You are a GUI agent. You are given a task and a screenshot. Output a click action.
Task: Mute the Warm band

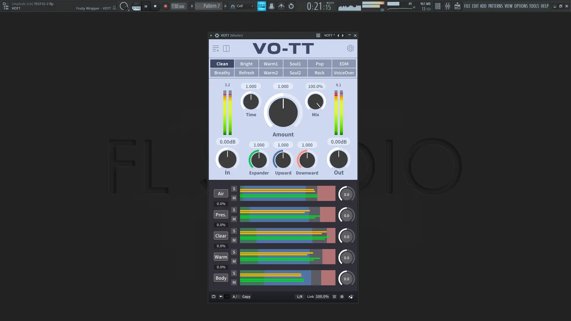coord(234,261)
